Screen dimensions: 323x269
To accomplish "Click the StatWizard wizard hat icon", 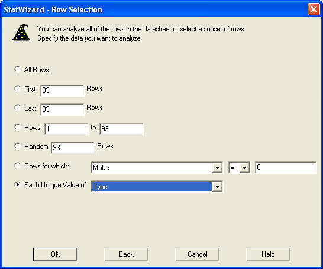I will tap(21, 33).
